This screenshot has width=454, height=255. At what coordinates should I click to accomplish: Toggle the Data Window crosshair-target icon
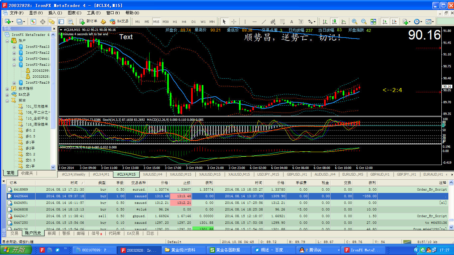point(43,22)
